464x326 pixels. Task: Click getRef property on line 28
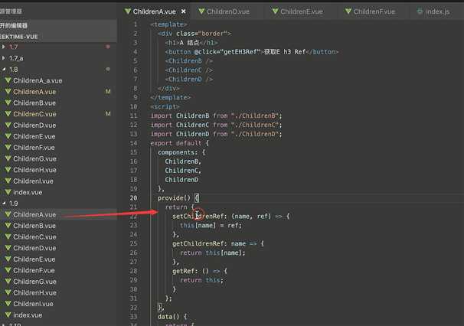[184, 271]
